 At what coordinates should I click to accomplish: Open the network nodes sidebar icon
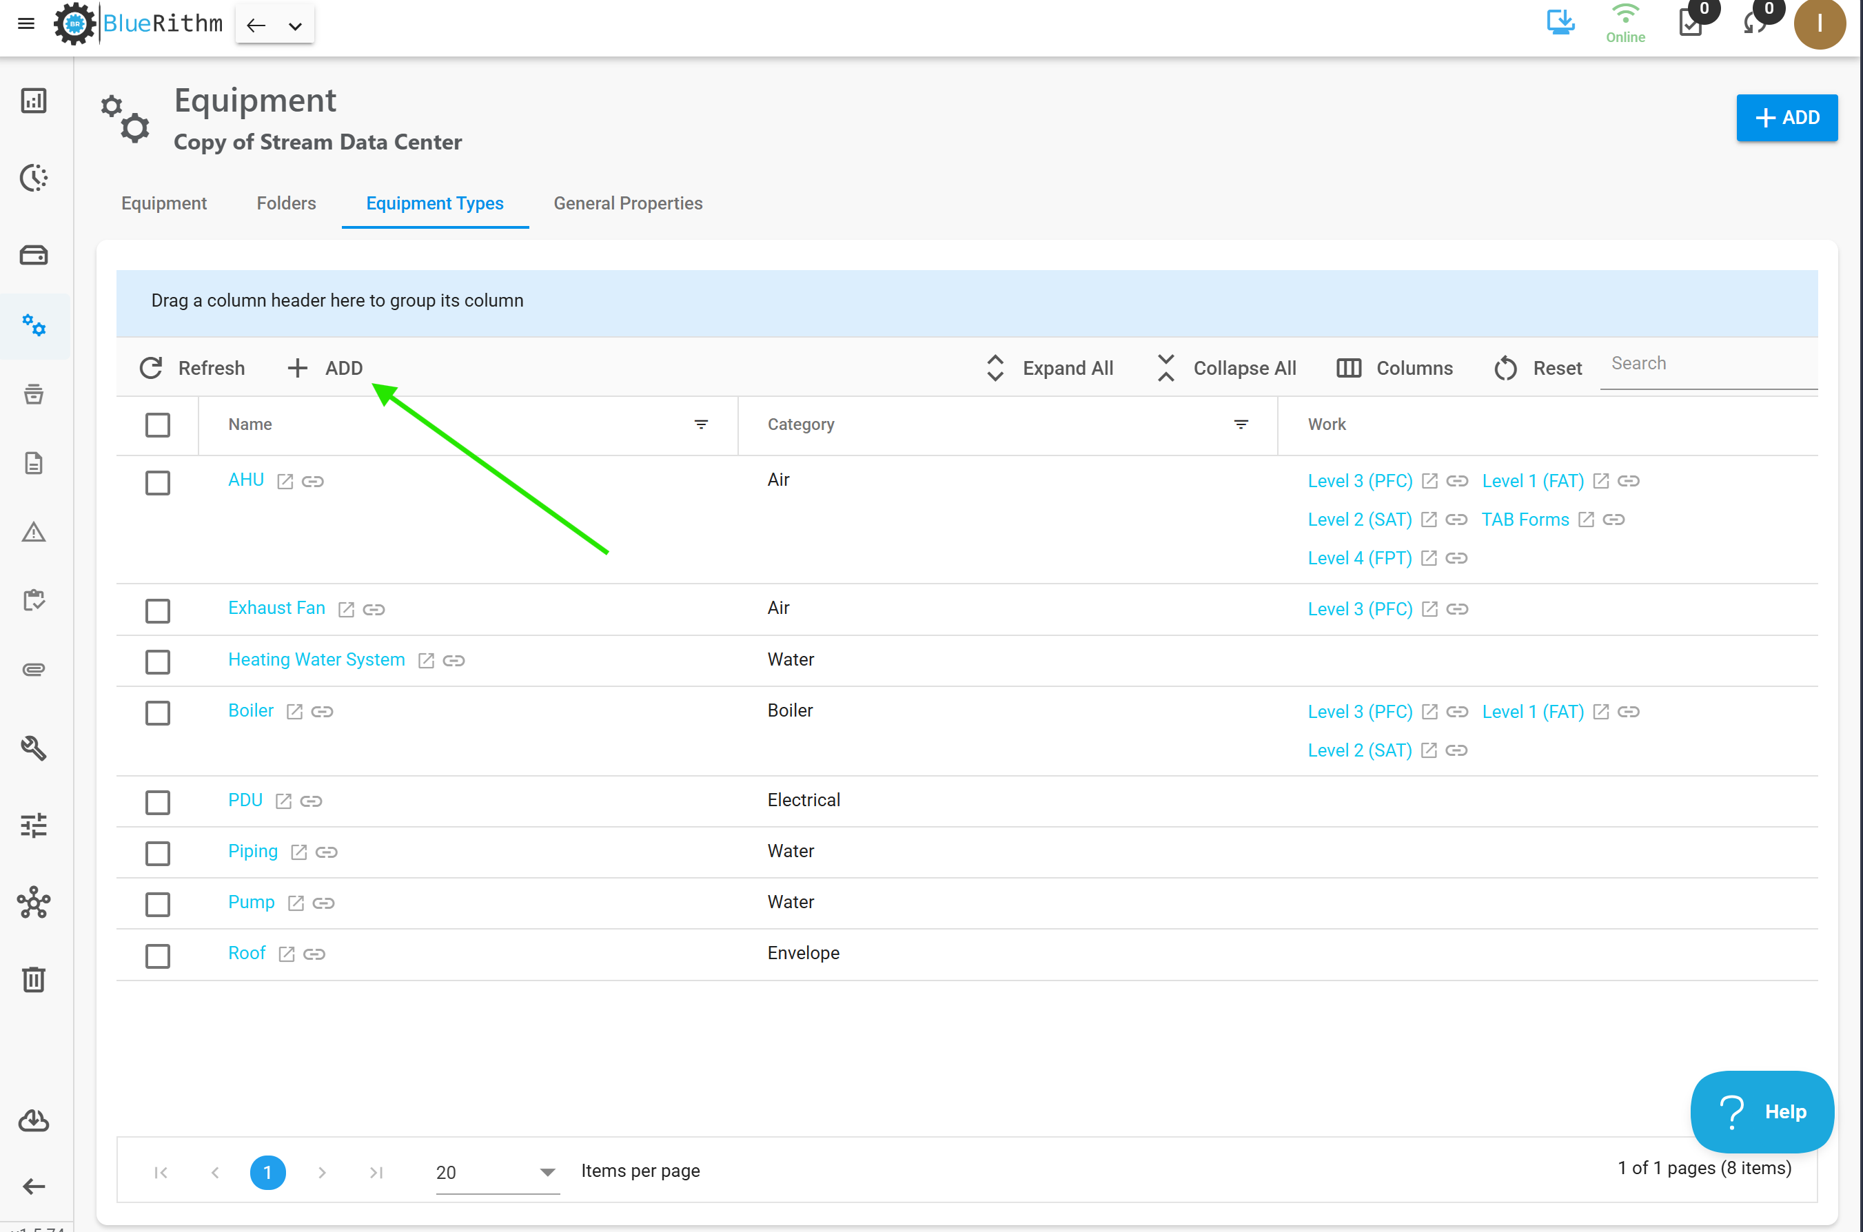coord(33,902)
